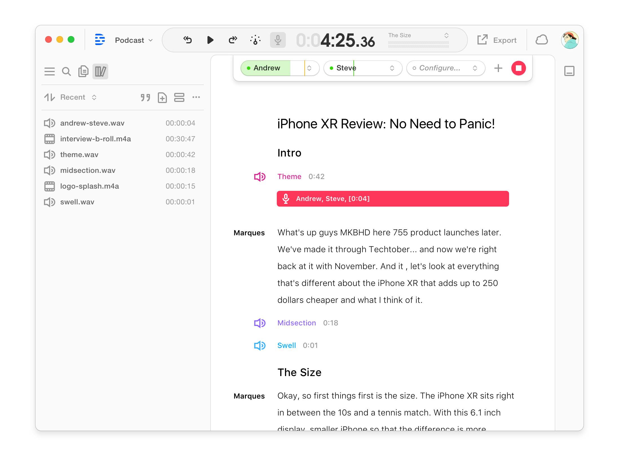Click the title iPhone XR Review: No Need to Panic!

386,124
